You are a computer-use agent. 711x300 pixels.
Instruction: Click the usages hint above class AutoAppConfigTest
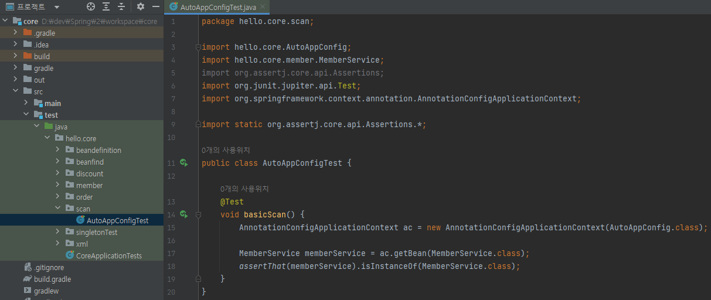coord(224,150)
